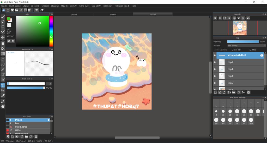Select the Text tool
267x143 pixels.
[3, 85]
